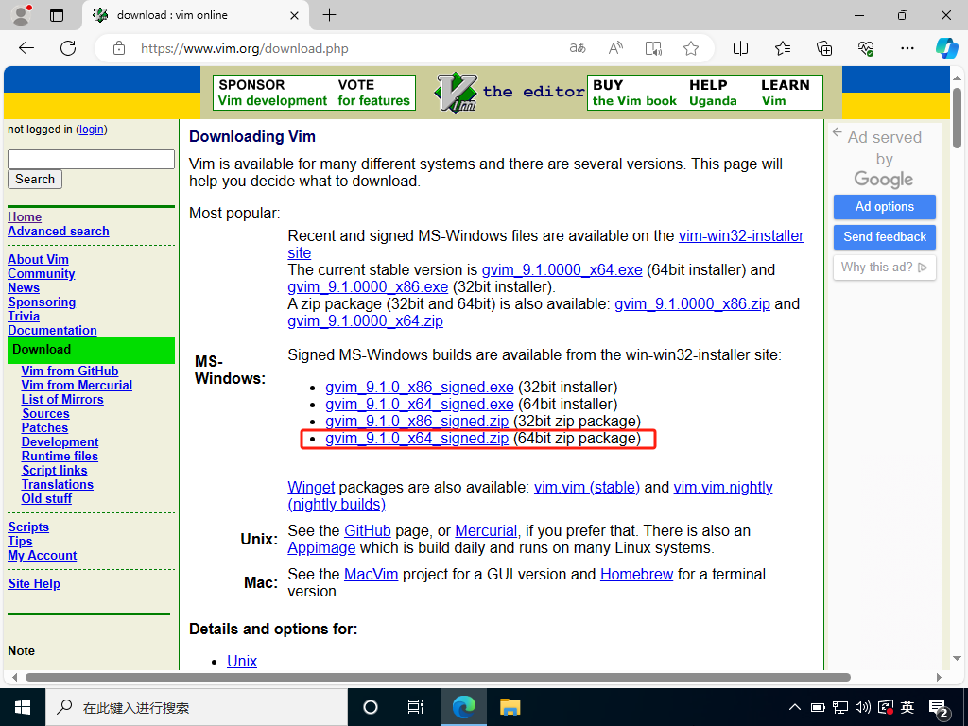Open the volume tray icon
968x726 pixels.
[x=862, y=707]
